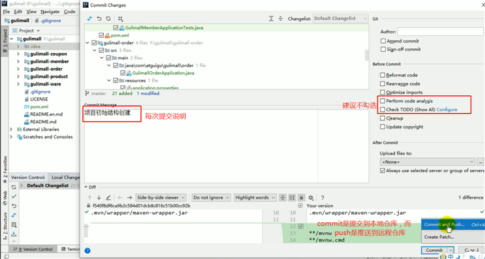The image size is (485, 259).
Task: Click the Author input field
Action: pos(440,31)
